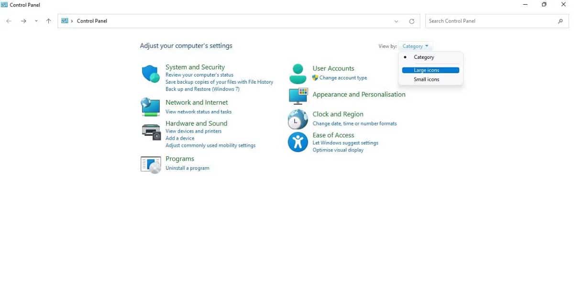
Task: Minimize the Control Panel window
Action: 525,5
